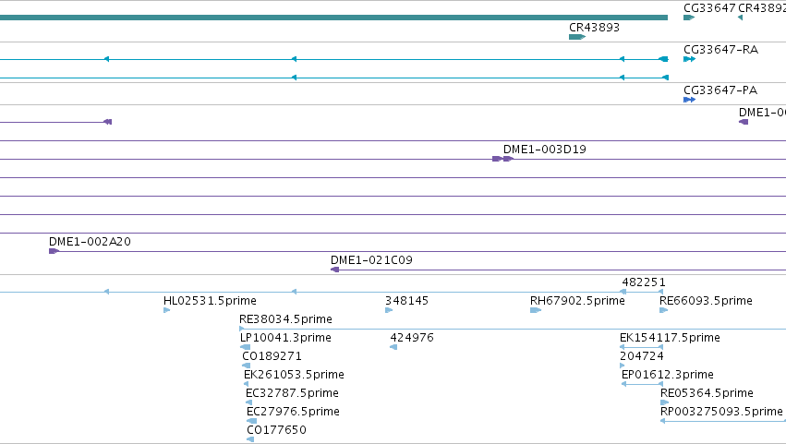
Task: Select the CG33647-RA transcript label
Action: [x=720, y=50]
